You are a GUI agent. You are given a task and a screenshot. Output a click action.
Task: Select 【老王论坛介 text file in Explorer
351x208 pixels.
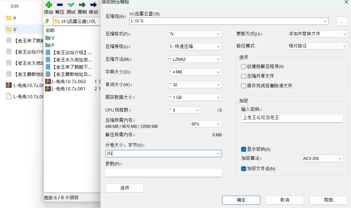[x=24, y=52]
